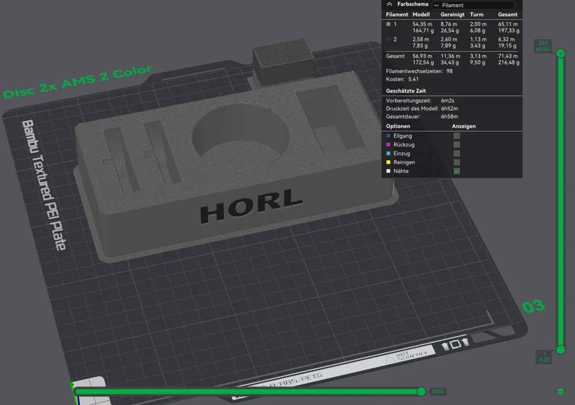Collapse the Farbschema panel using double-chevron icon
This screenshot has height=405, width=575.
(x=389, y=5)
